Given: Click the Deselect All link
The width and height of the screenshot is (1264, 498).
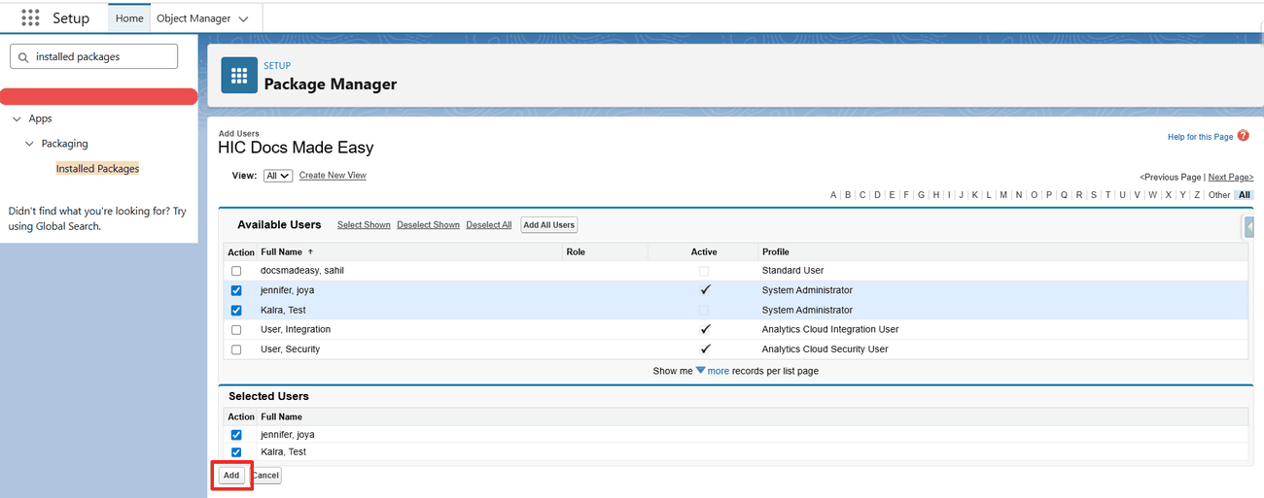Looking at the screenshot, I should pyautogui.click(x=489, y=225).
